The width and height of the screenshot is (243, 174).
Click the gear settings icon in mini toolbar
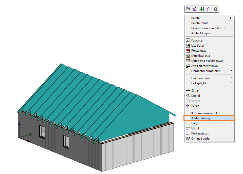click(215, 9)
